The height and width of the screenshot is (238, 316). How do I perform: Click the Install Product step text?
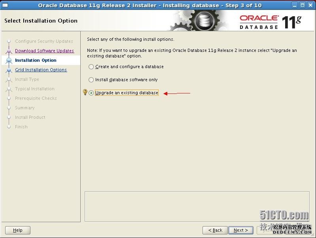(30, 117)
